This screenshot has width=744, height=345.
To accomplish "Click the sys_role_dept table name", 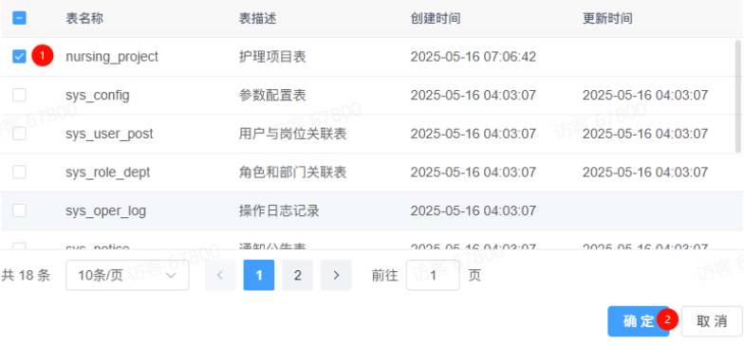I will point(108,172).
